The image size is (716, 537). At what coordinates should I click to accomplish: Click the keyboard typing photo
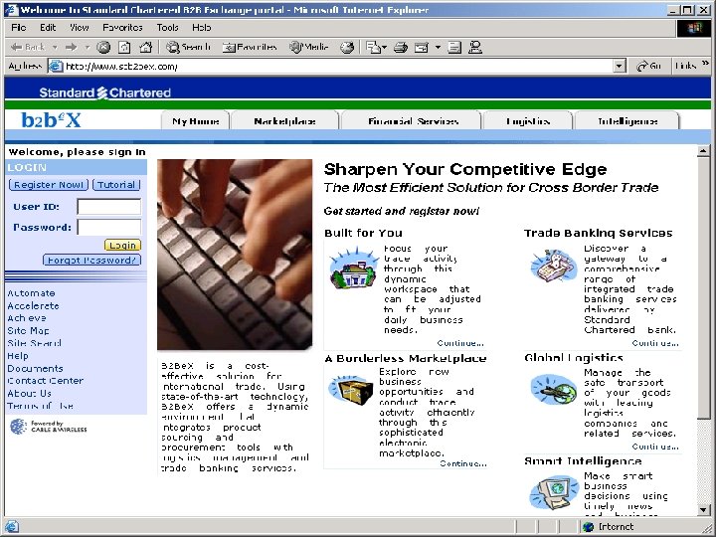click(235, 255)
